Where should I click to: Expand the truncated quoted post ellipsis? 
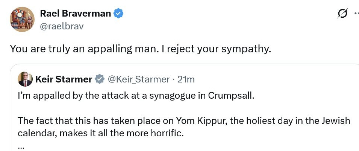[x=21, y=146]
